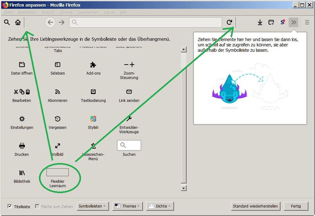Select the Link senden envelope icon
The width and height of the screenshot is (315, 216).
[129, 92]
